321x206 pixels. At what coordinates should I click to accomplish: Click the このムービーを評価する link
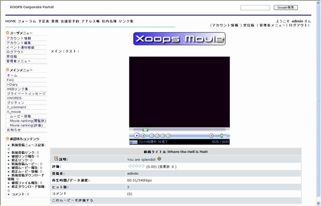tap(74, 200)
